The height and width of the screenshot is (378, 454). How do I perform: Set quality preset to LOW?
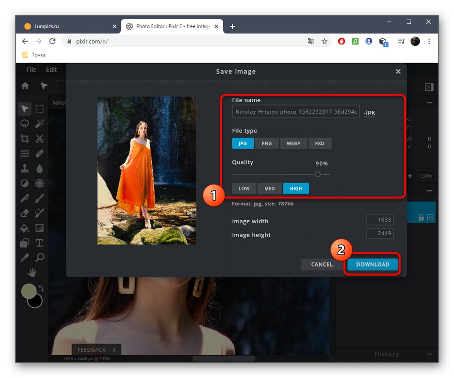[244, 188]
